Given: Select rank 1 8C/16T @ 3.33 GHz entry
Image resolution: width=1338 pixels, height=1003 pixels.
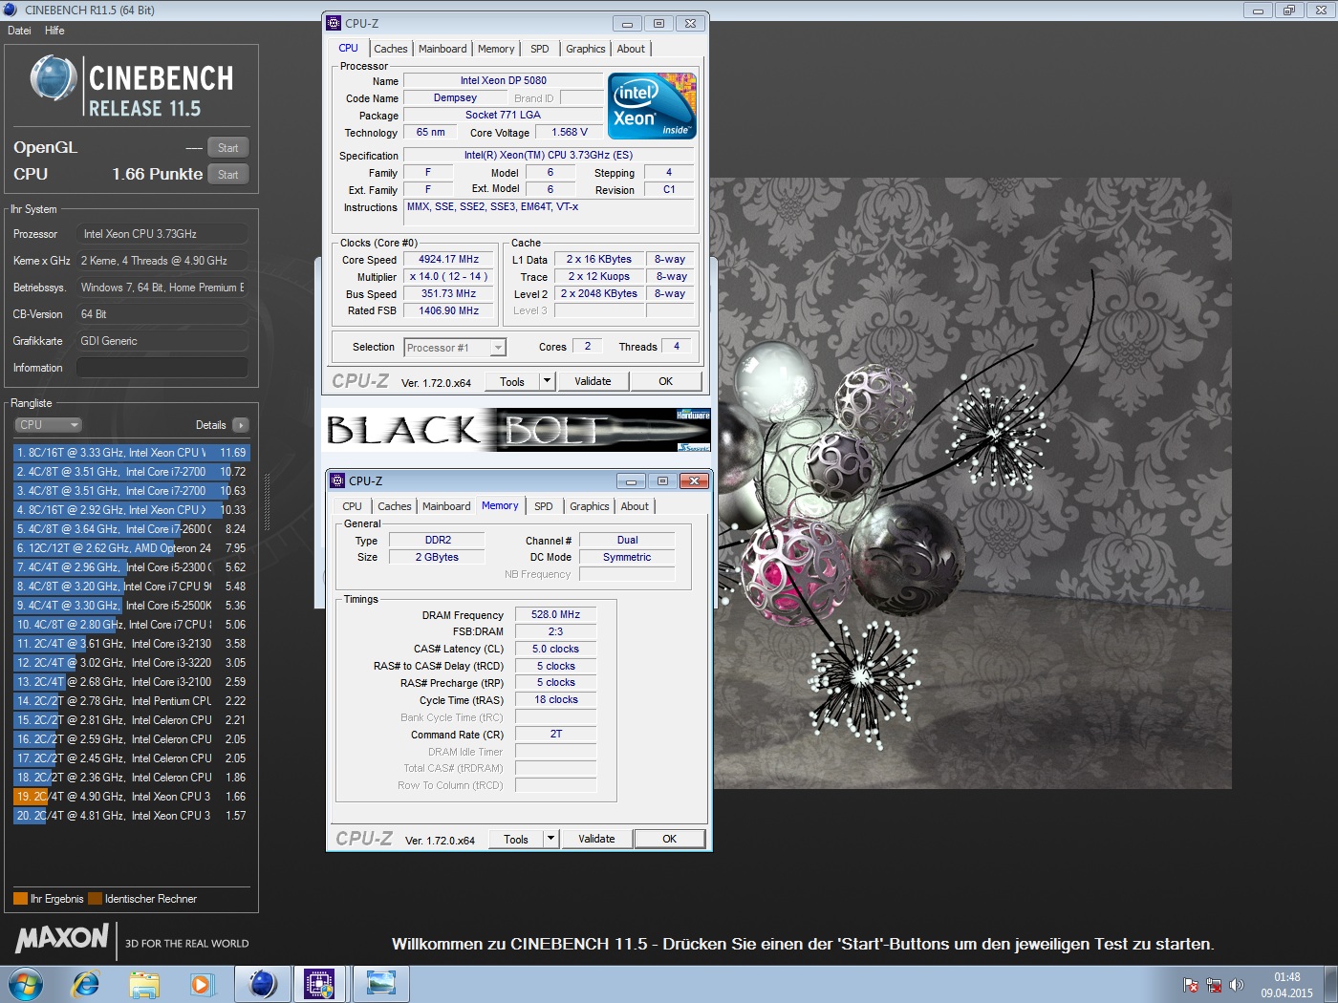Looking at the screenshot, I should tap(131, 453).
